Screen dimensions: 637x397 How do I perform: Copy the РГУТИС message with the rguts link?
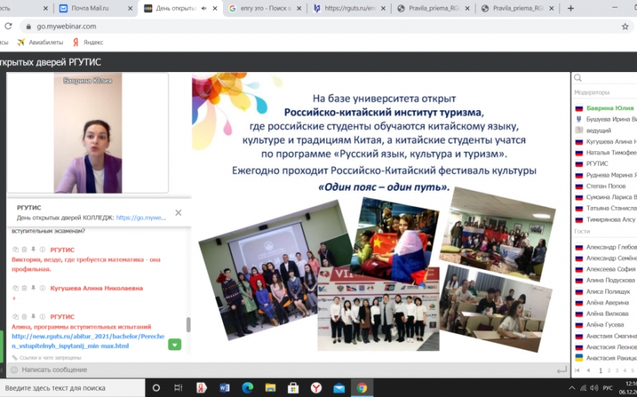point(16,316)
